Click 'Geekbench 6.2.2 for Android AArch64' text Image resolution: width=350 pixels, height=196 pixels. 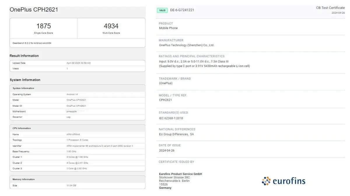click(32, 43)
